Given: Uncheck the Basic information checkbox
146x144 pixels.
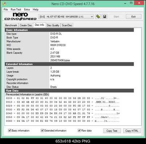Looking at the screenshot, I should pyautogui.click(x=9, y=131).
